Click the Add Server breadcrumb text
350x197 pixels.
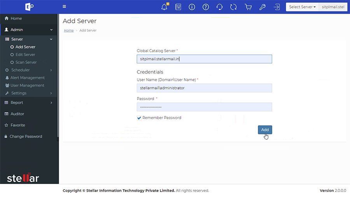pyautogui.click(x=88, y=30)
